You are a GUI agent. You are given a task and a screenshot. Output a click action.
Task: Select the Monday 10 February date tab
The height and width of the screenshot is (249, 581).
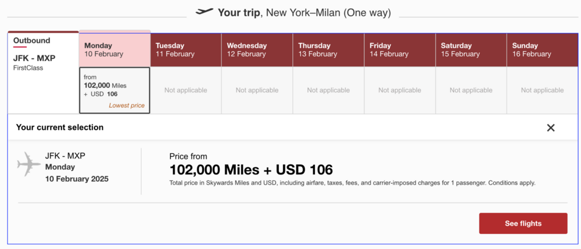point(114,49)
